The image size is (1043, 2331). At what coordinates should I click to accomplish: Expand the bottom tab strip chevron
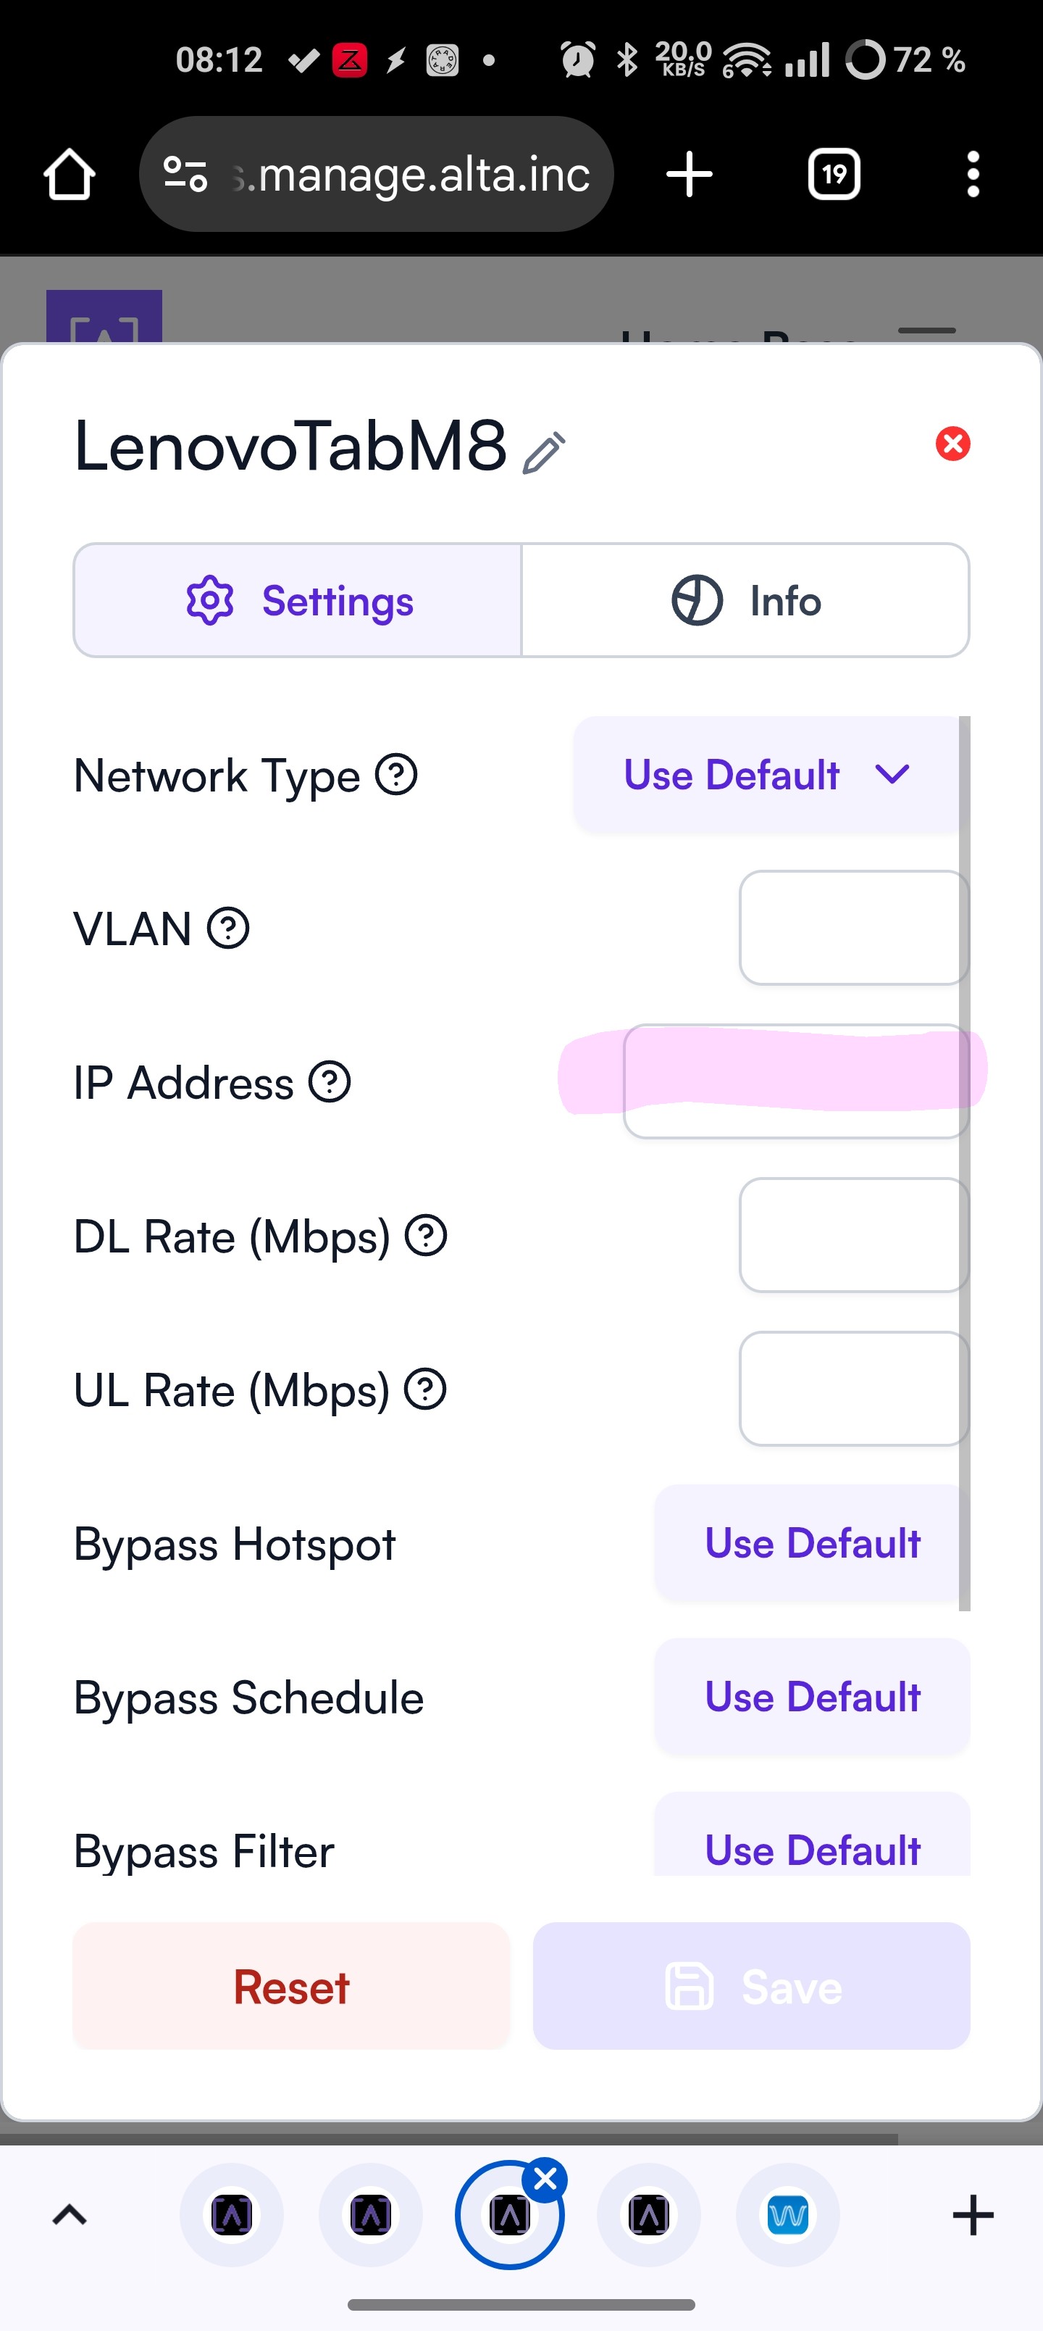pyautogui.click(x=70, y=2215)
